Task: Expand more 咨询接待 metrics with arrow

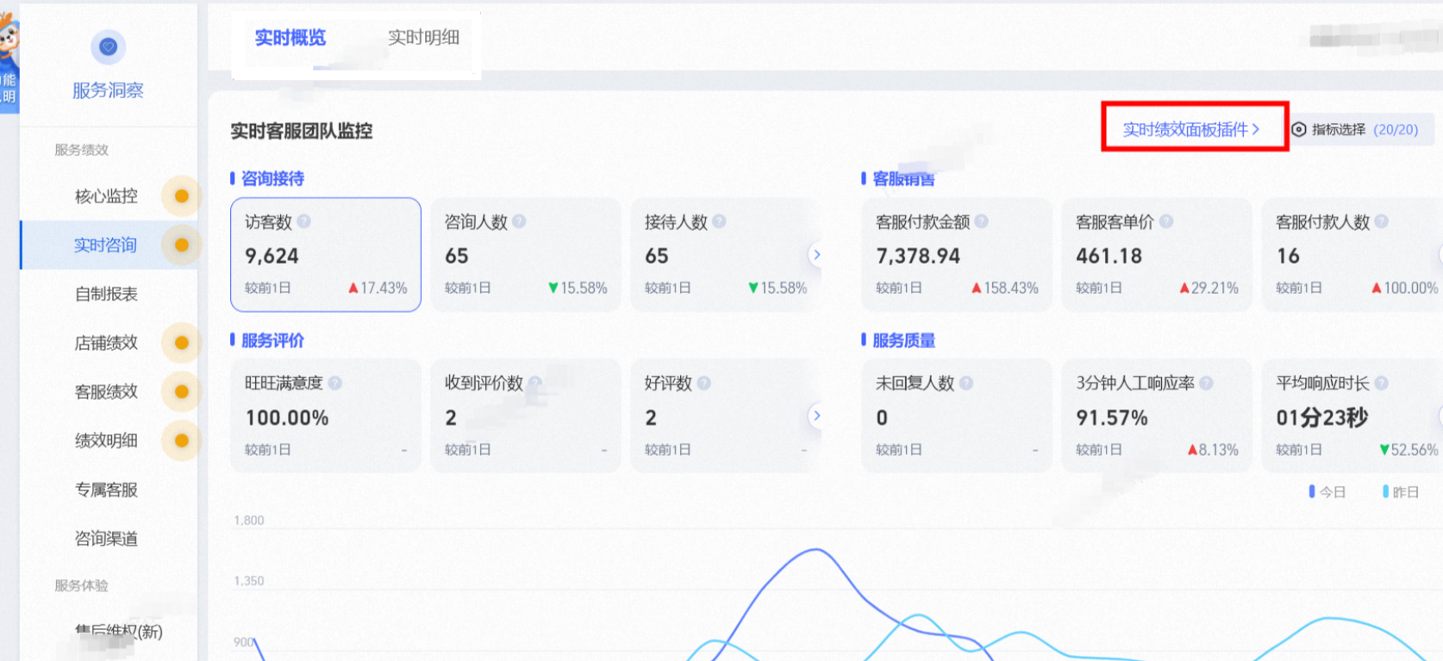Action: (815, 255)
